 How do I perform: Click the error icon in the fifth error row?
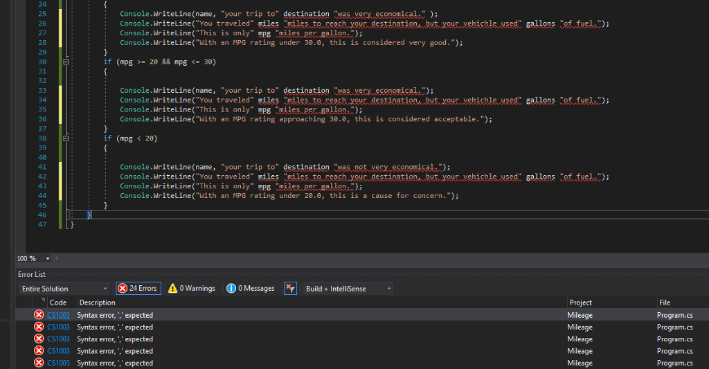[39, 363]
